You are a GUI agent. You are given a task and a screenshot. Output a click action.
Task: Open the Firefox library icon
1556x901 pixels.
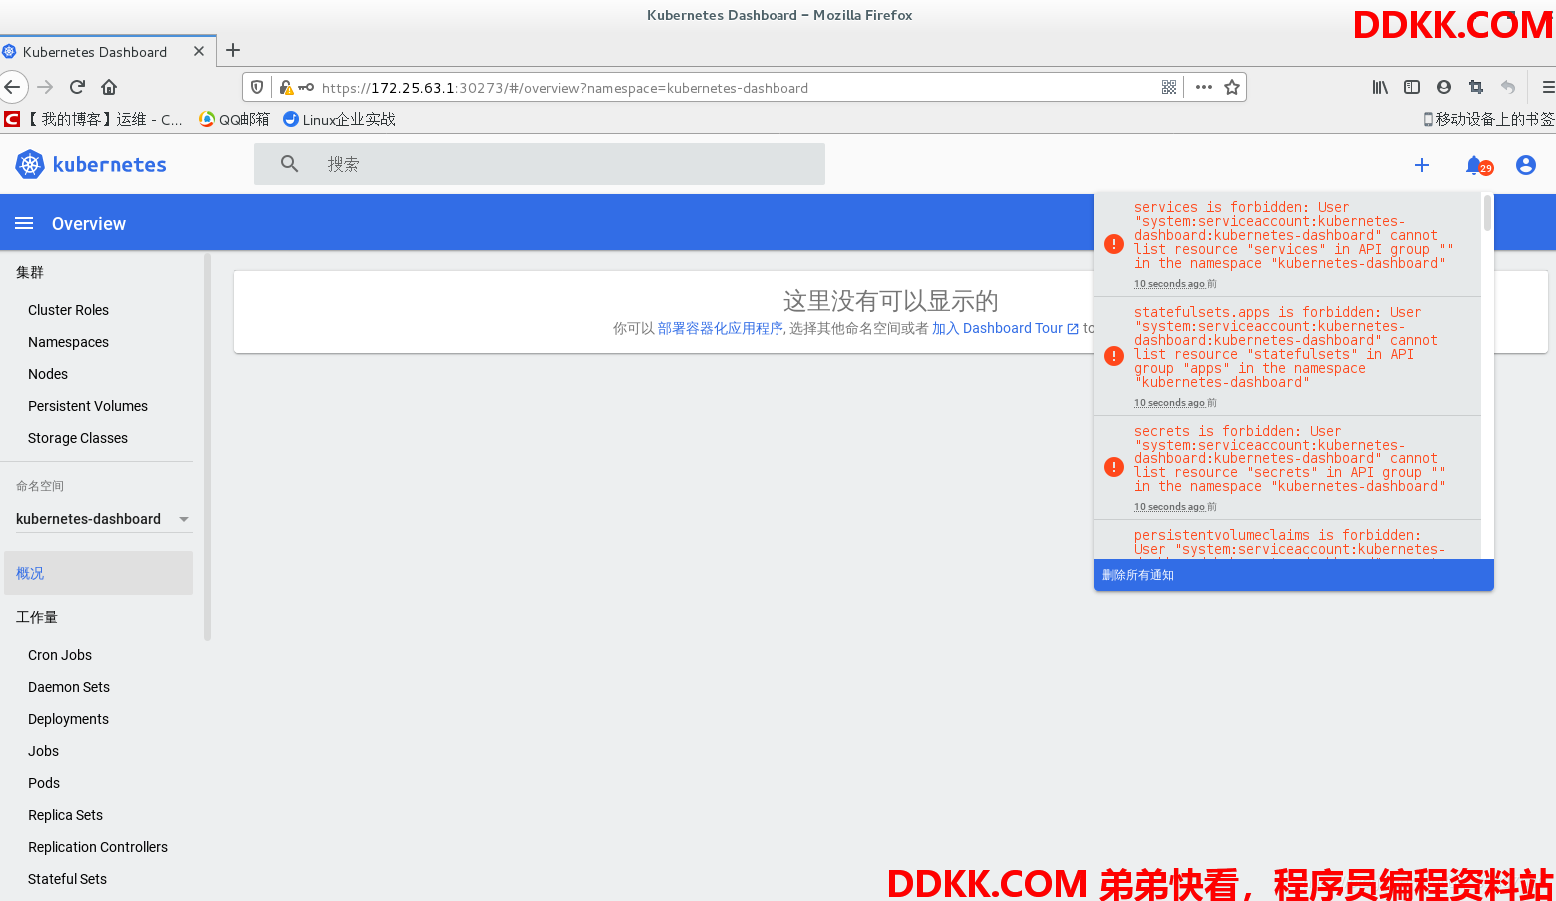tap(1380, 87)
